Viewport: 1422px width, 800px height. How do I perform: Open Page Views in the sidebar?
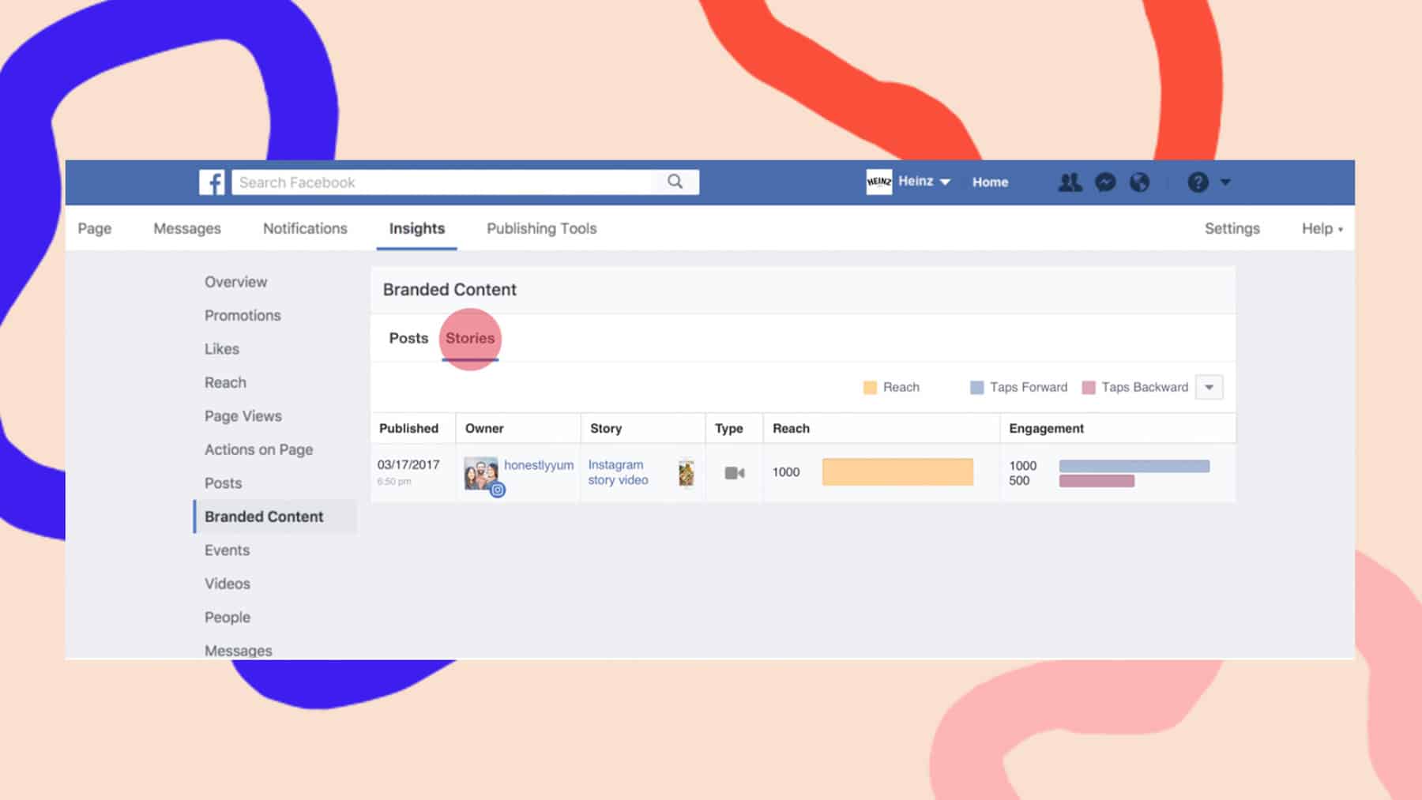pyautogui.click(x=243, y=416)
